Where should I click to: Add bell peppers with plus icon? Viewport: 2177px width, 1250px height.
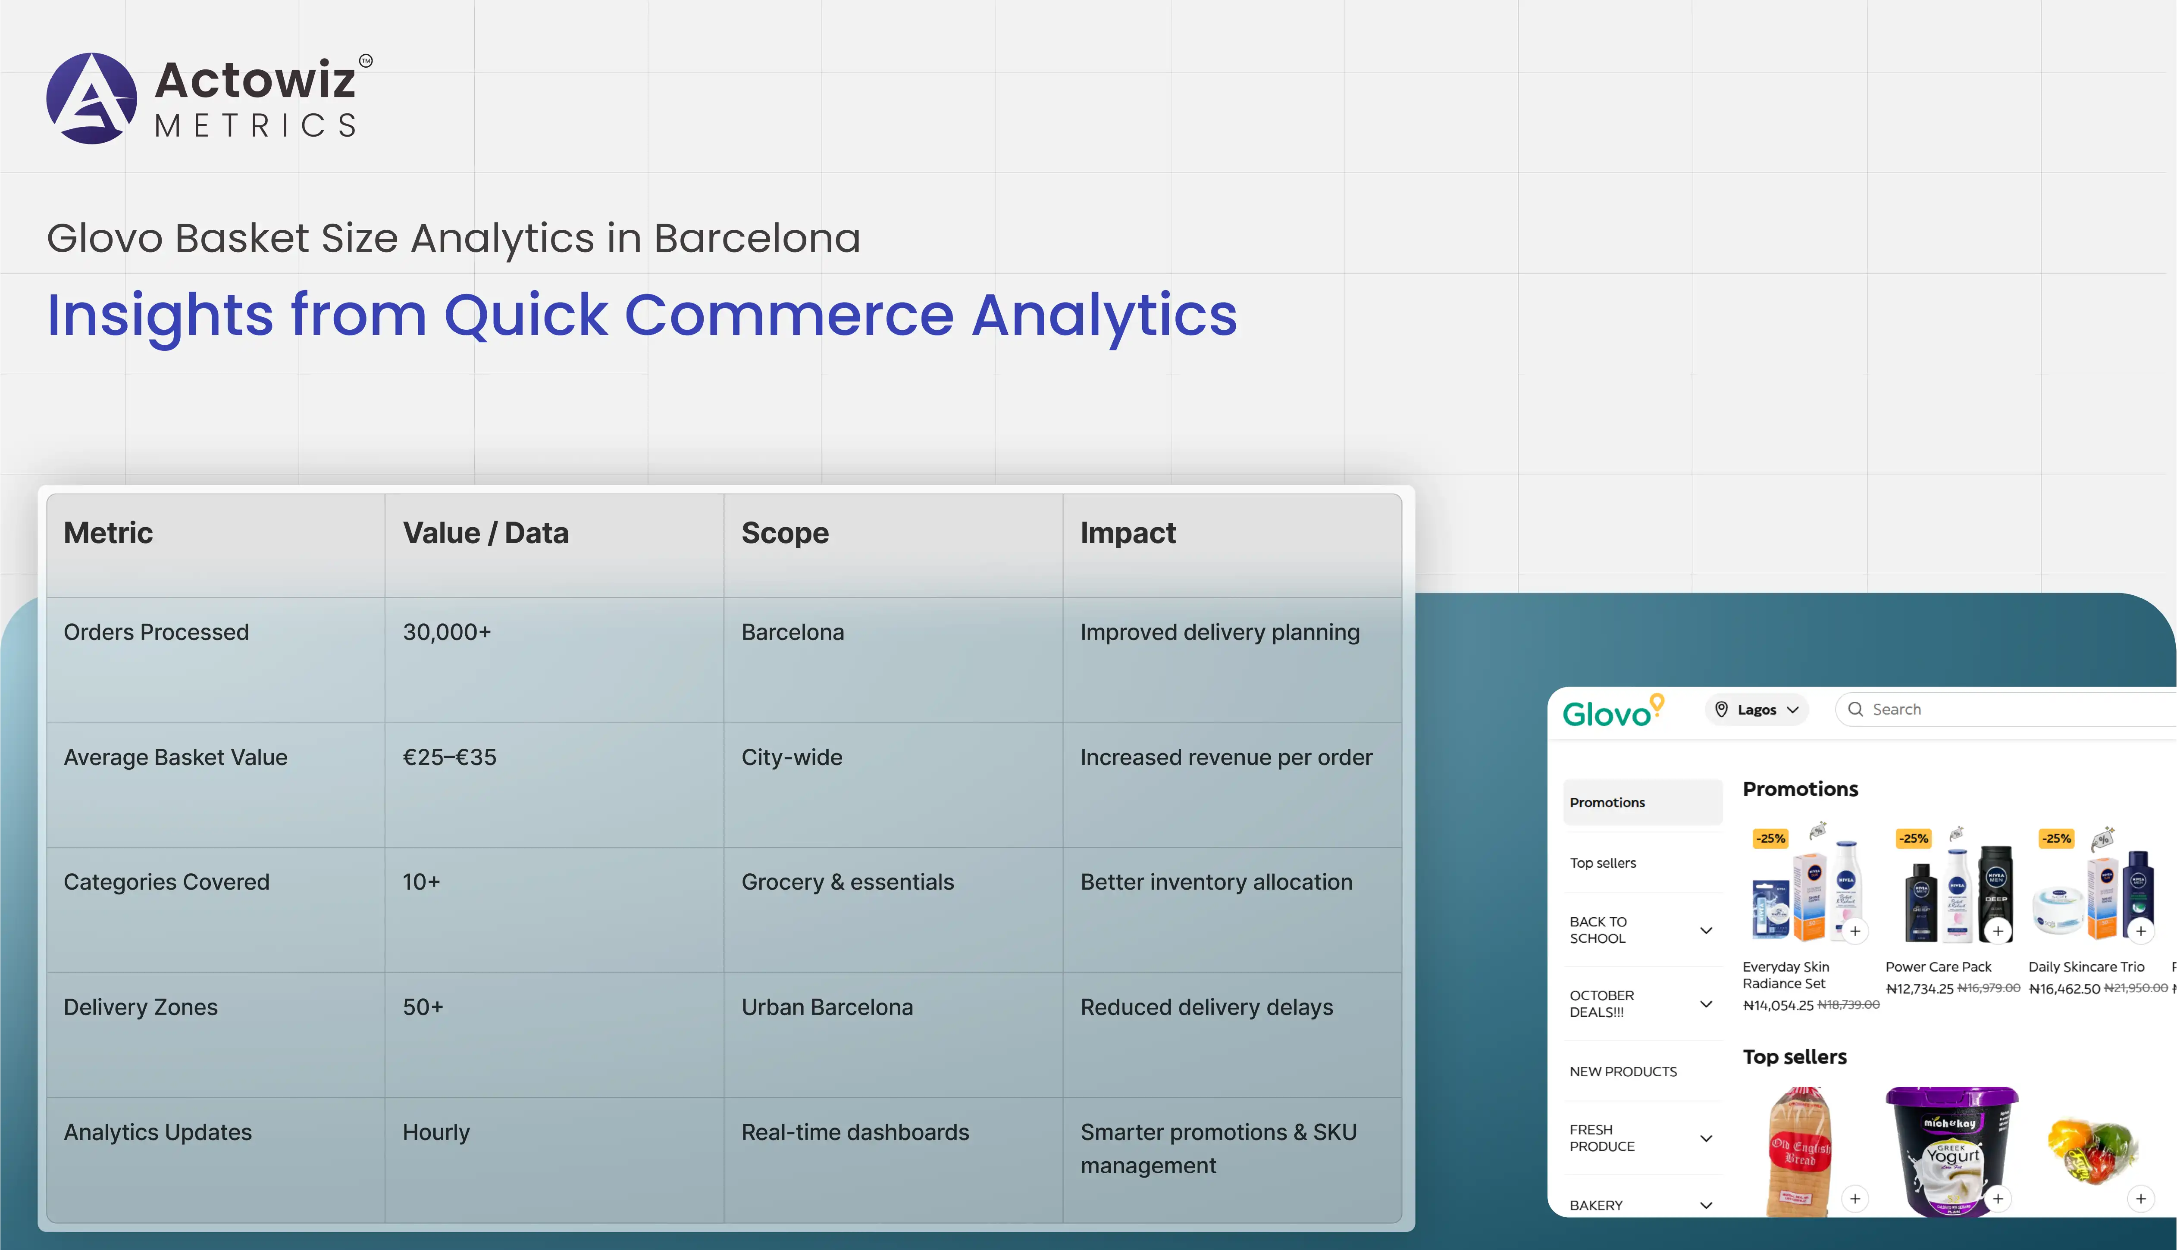point(2141,1198)
